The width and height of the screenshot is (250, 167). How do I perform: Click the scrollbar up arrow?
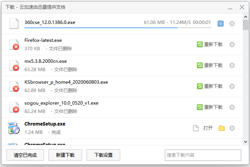245,17
